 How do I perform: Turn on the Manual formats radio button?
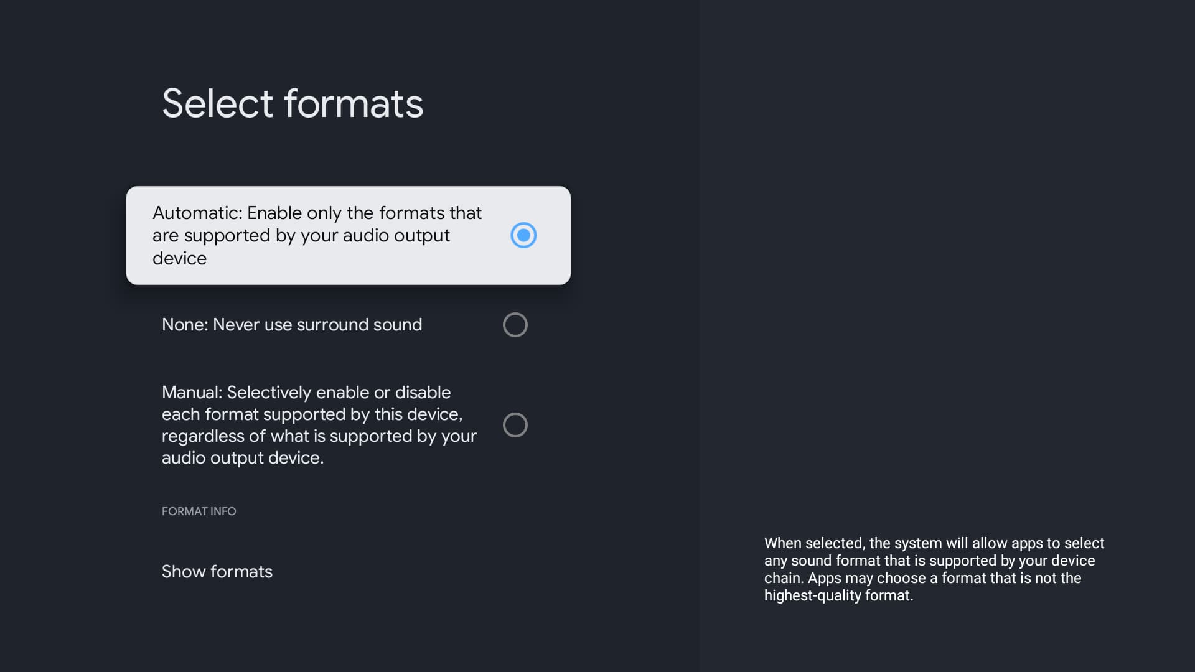(515, 425)
